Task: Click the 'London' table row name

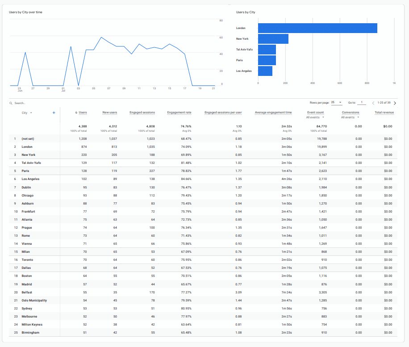Action: click(x=27, y=147)
